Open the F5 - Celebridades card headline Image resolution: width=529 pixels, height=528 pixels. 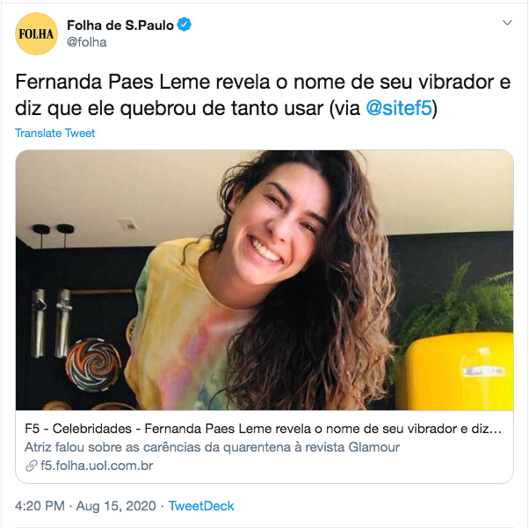263,429
